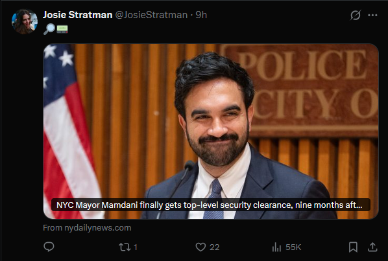This screenshot has height=261, width=388.
Task: Follow the From nydailynews.com source link
Action: click(87, 228)
